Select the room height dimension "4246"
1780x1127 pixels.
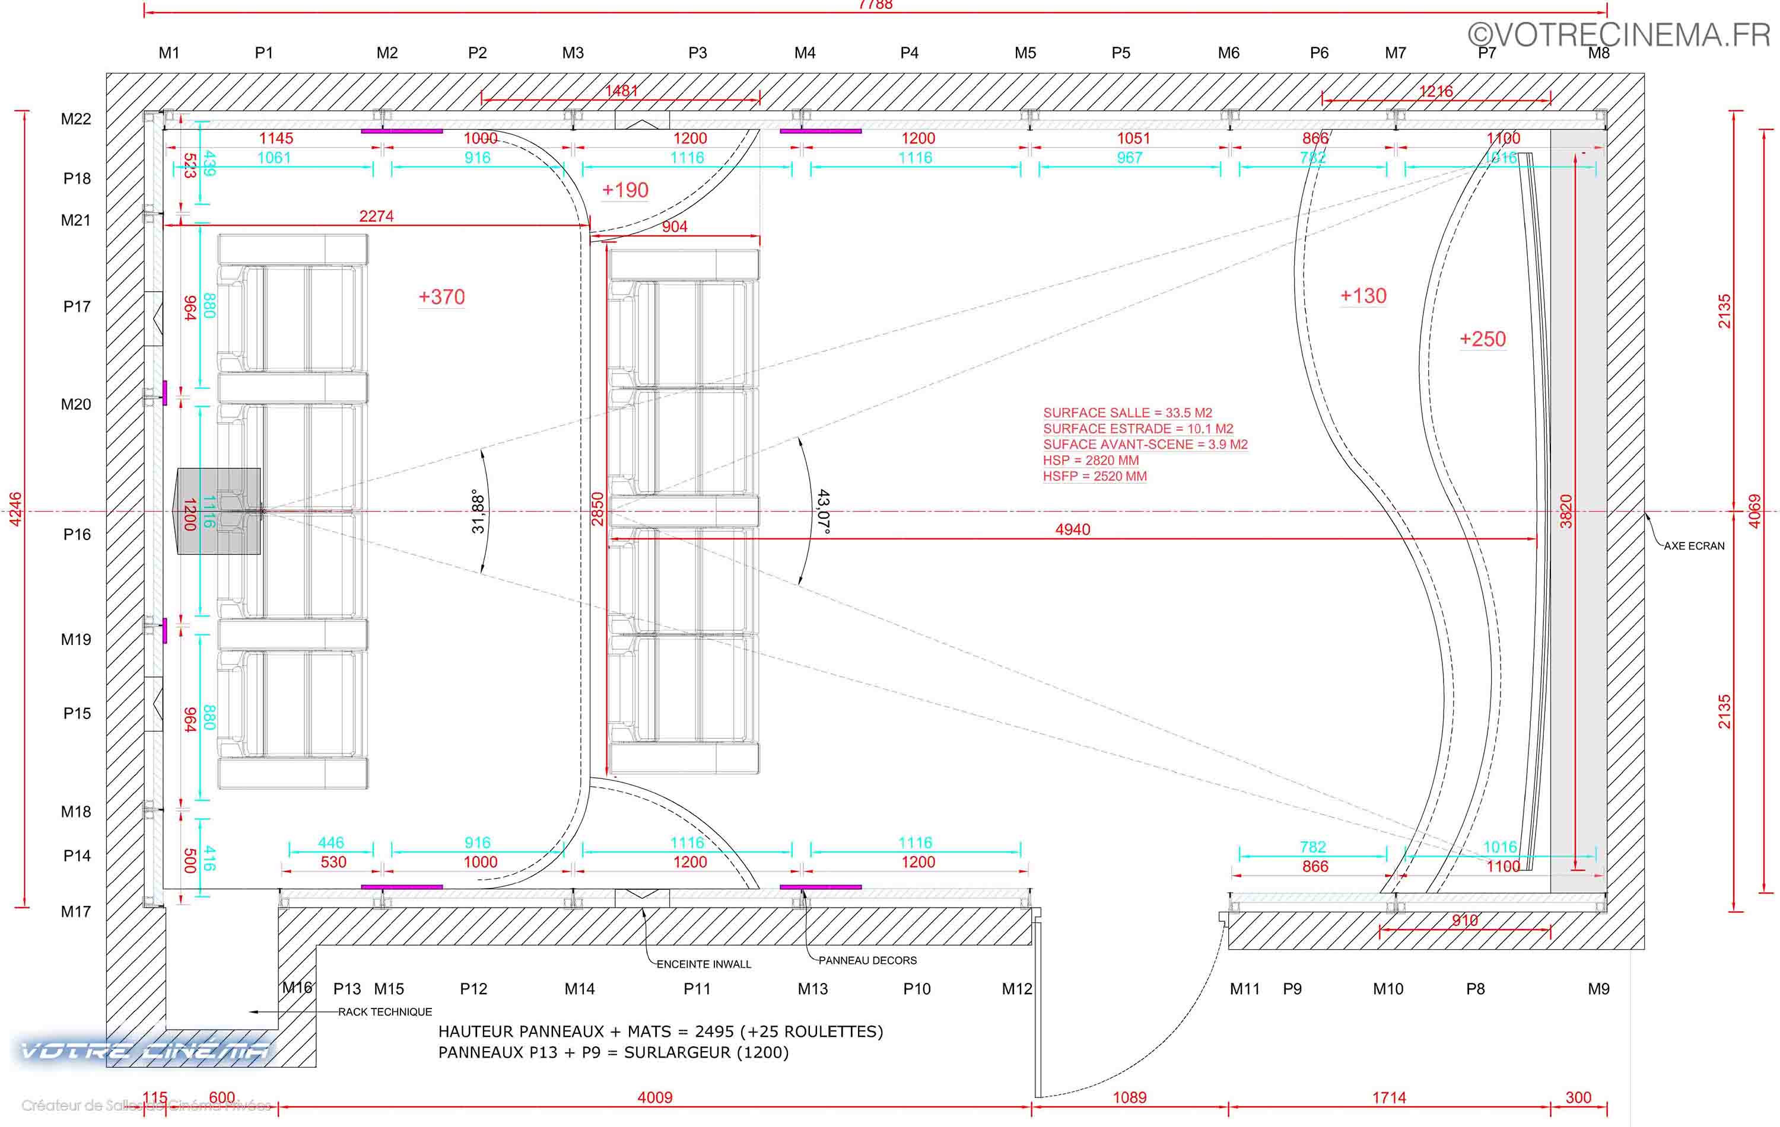click(x=15, y=510)
